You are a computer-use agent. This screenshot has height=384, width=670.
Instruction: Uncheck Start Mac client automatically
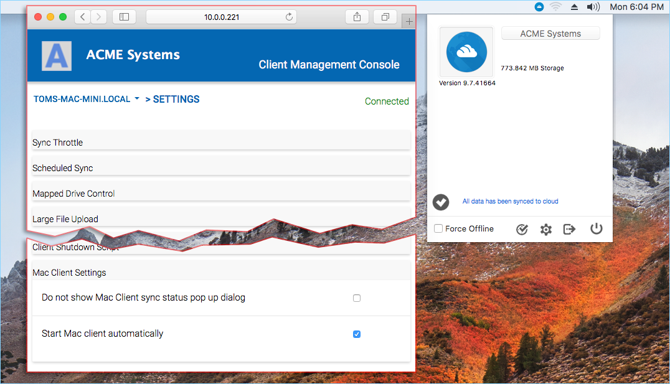click(357, 334)
